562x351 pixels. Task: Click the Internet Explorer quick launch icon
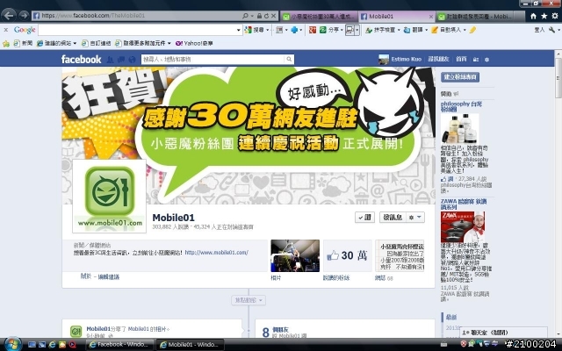(x=52, y=345)
